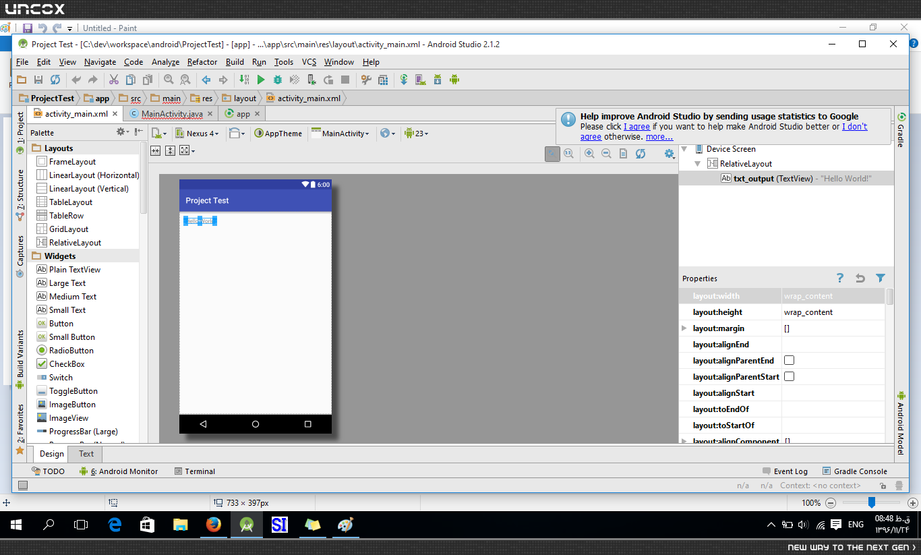Open the screen orientation dropdown
Screen dimensions: 921x555
pos(237,134)
